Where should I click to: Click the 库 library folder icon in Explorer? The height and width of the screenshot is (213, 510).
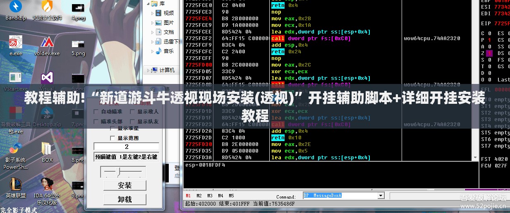[x=155, y=4]
